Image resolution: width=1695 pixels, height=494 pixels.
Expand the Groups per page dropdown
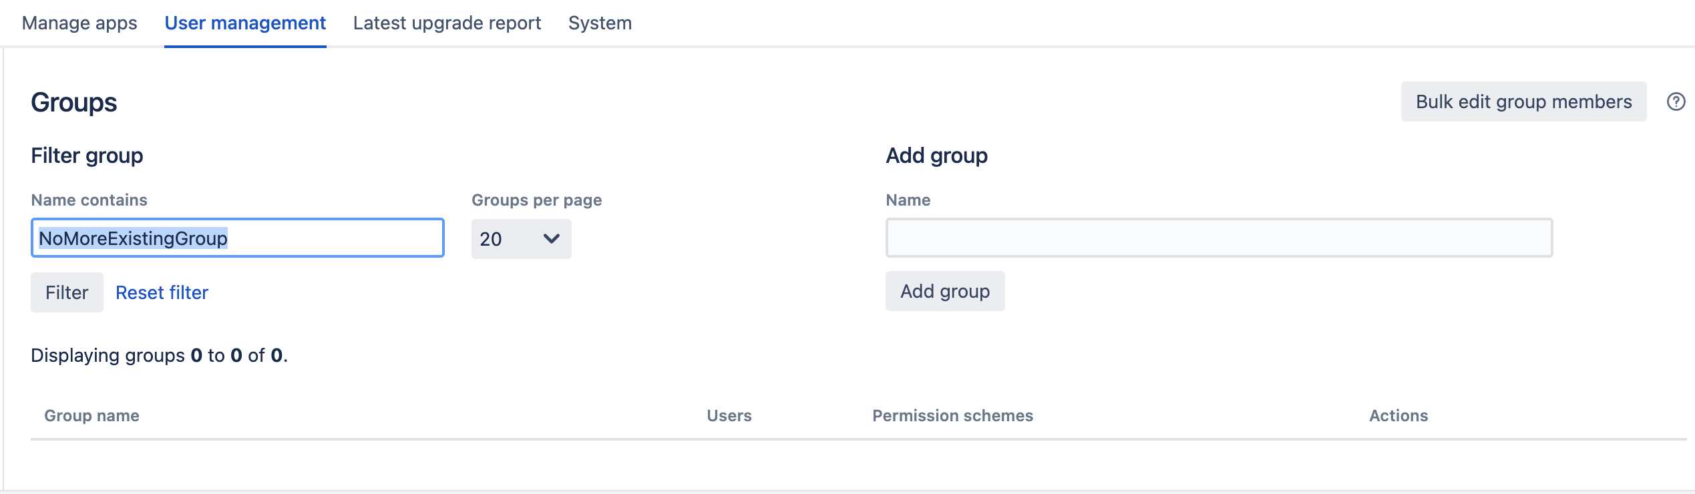pos(521,239)
